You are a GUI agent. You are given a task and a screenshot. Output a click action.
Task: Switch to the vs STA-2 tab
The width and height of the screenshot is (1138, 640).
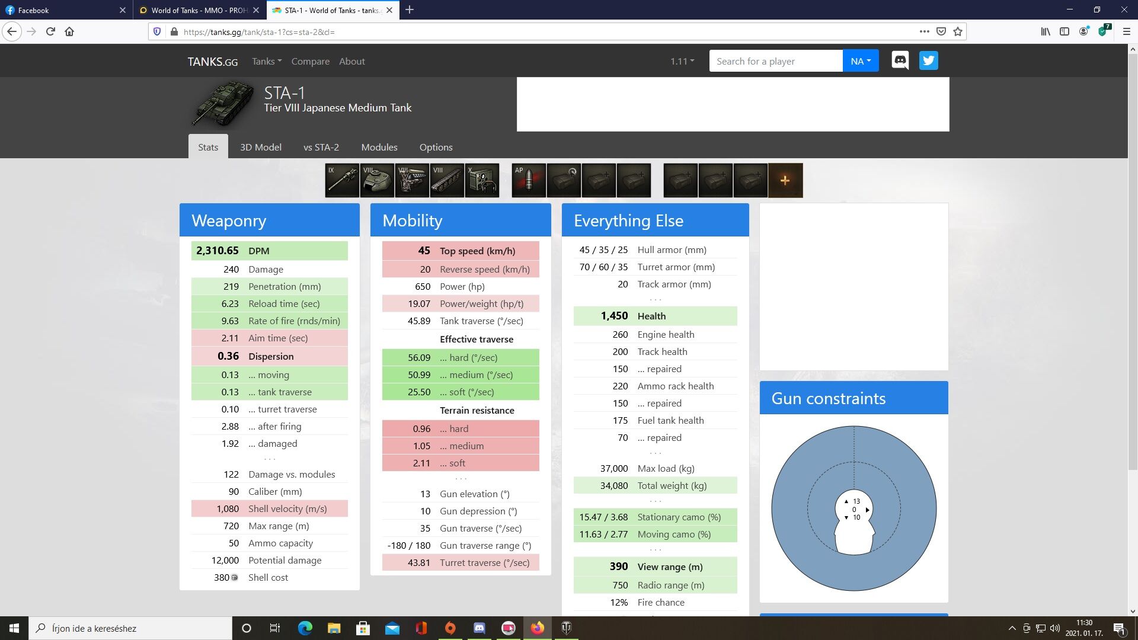(321, 147)
